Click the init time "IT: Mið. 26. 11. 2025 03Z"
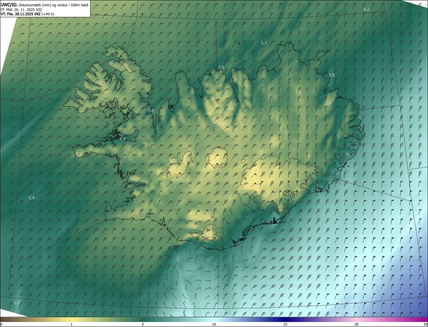This screenshot has width=428, height=327. coord(21,9)
